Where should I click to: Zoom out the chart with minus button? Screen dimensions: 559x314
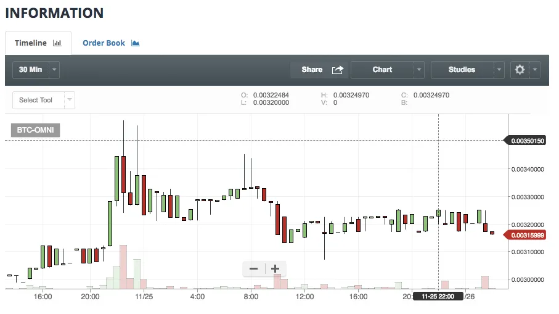click(253, 269)
